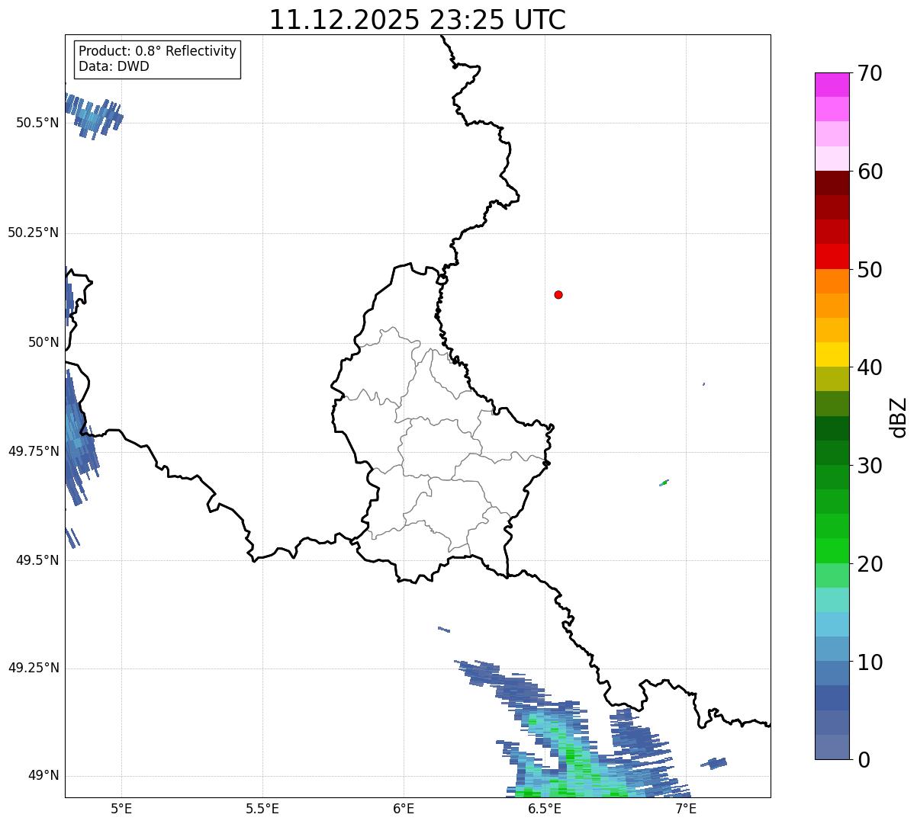The height and width of the screenshot is (824, 917).
Task: Click the 49.25°N latitude tick label
Action: click(33, 668)
